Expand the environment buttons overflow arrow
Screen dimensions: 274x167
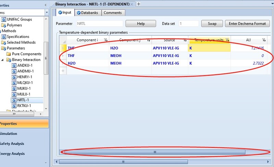coord(46,163)
